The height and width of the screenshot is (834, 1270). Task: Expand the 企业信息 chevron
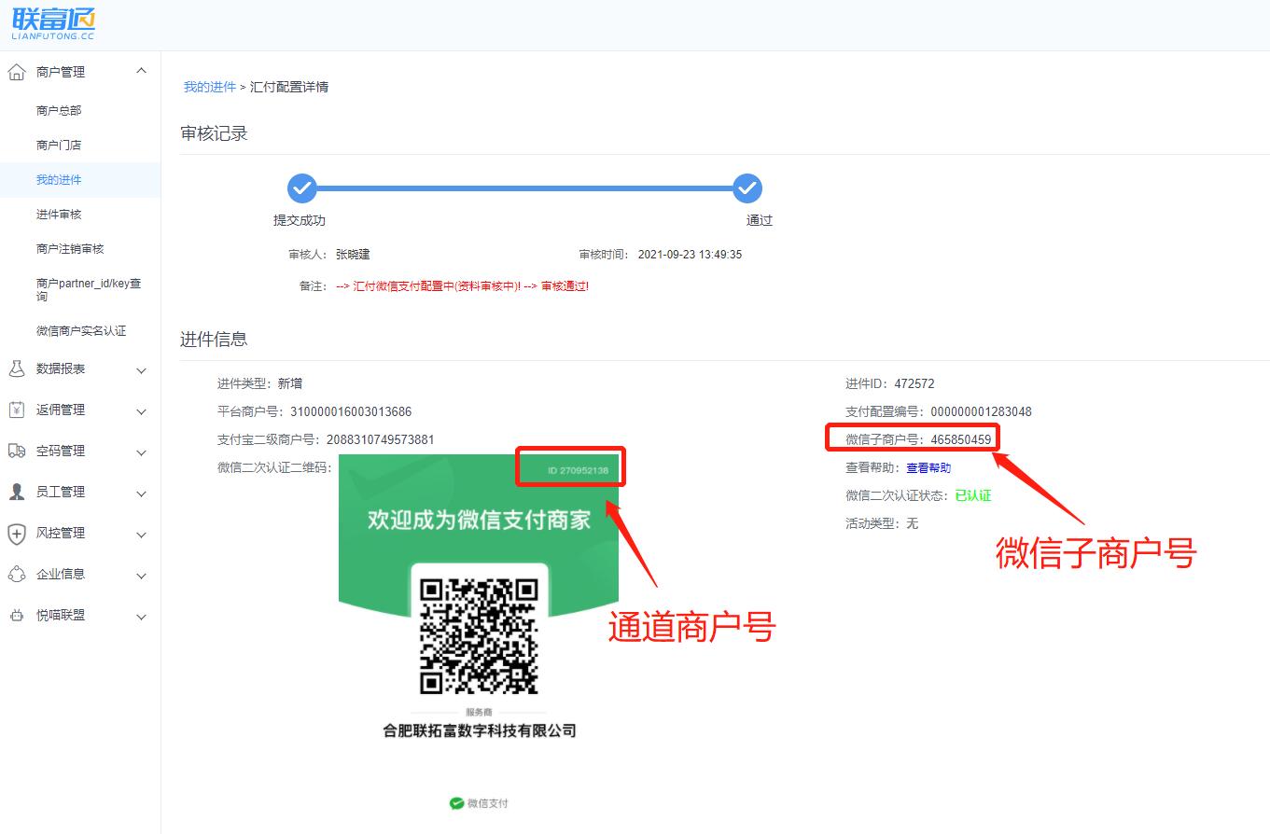[x=141, y=576]
